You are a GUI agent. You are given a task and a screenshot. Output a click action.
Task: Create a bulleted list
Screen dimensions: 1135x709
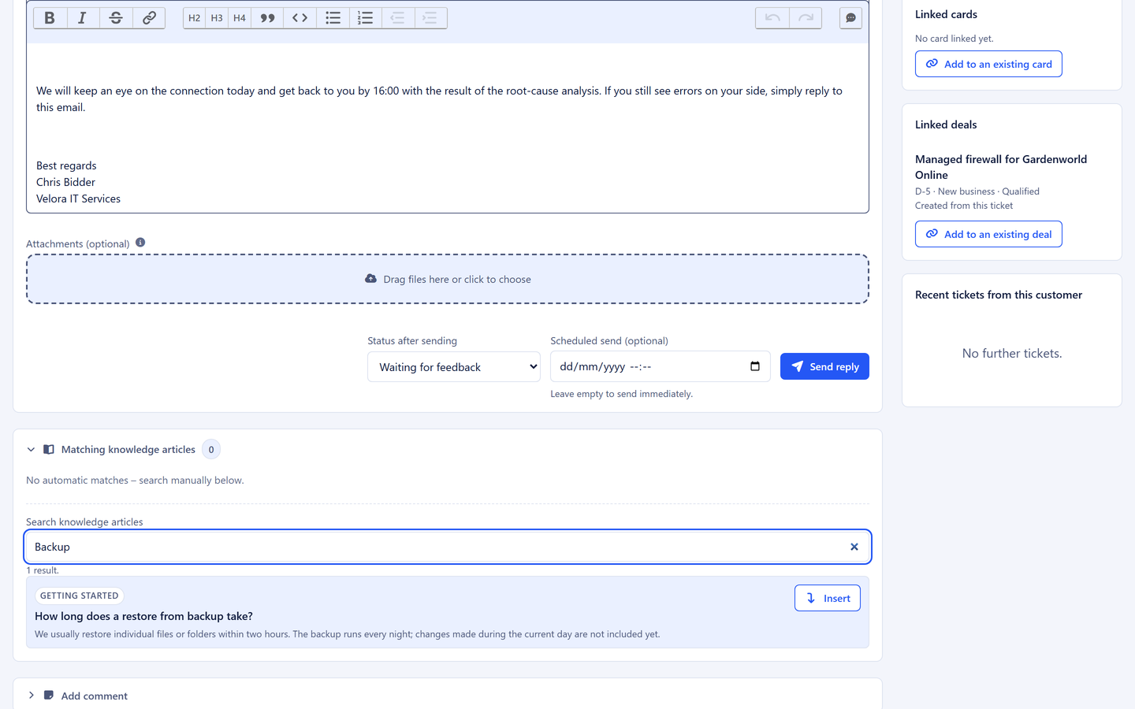333,18
